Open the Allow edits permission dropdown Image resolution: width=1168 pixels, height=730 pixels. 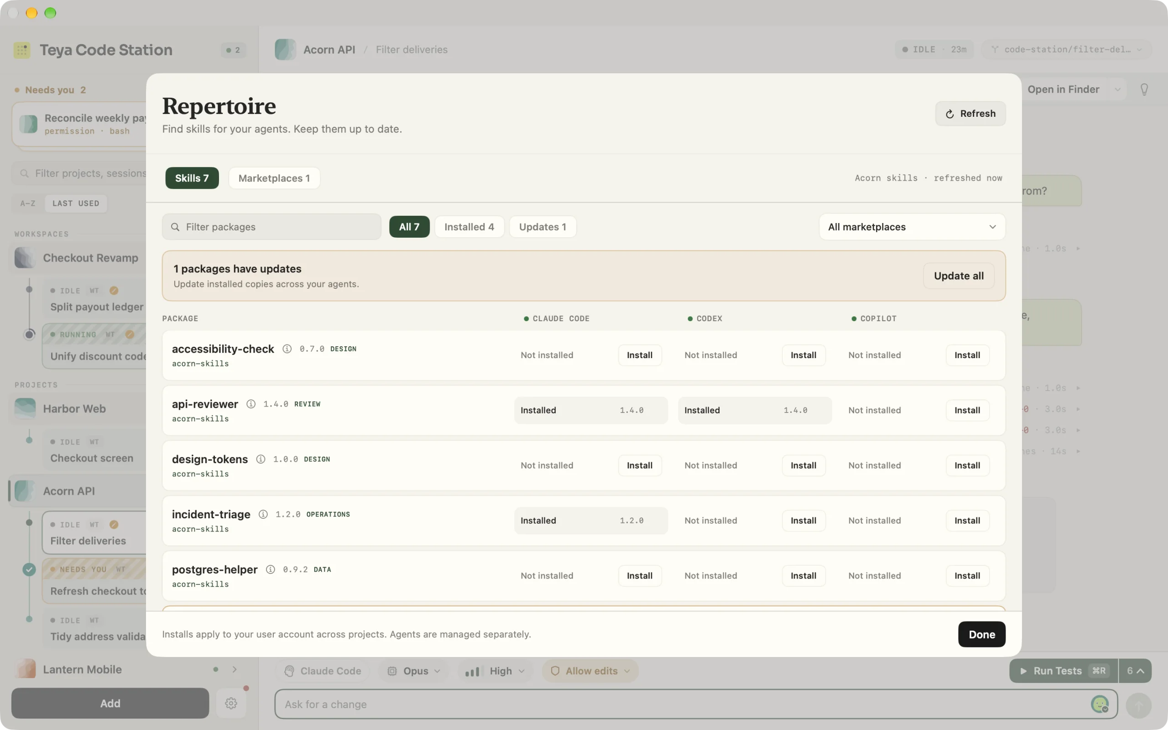coord(590,671)
